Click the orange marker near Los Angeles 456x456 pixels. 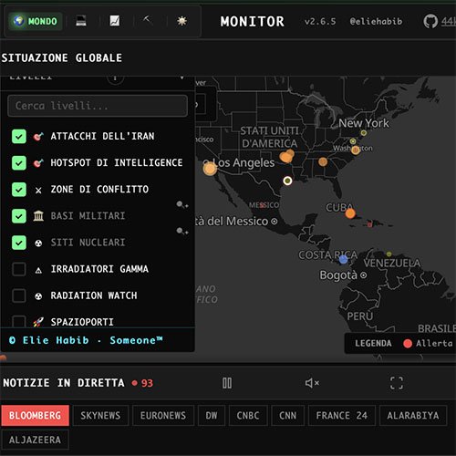tap(210, 169)
